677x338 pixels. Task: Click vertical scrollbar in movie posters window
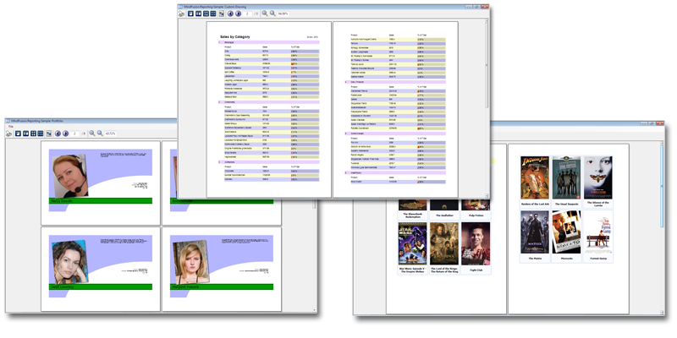pyautogui.click(x=662, y=226)
